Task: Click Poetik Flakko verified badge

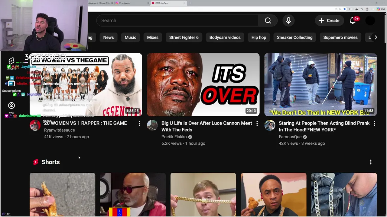Action: click(x=190, y=137)
